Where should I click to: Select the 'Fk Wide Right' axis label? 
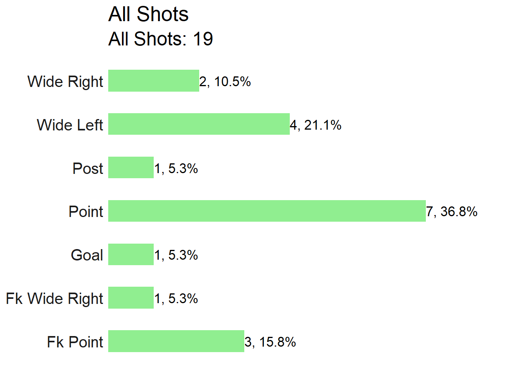(x=55, y=299)
